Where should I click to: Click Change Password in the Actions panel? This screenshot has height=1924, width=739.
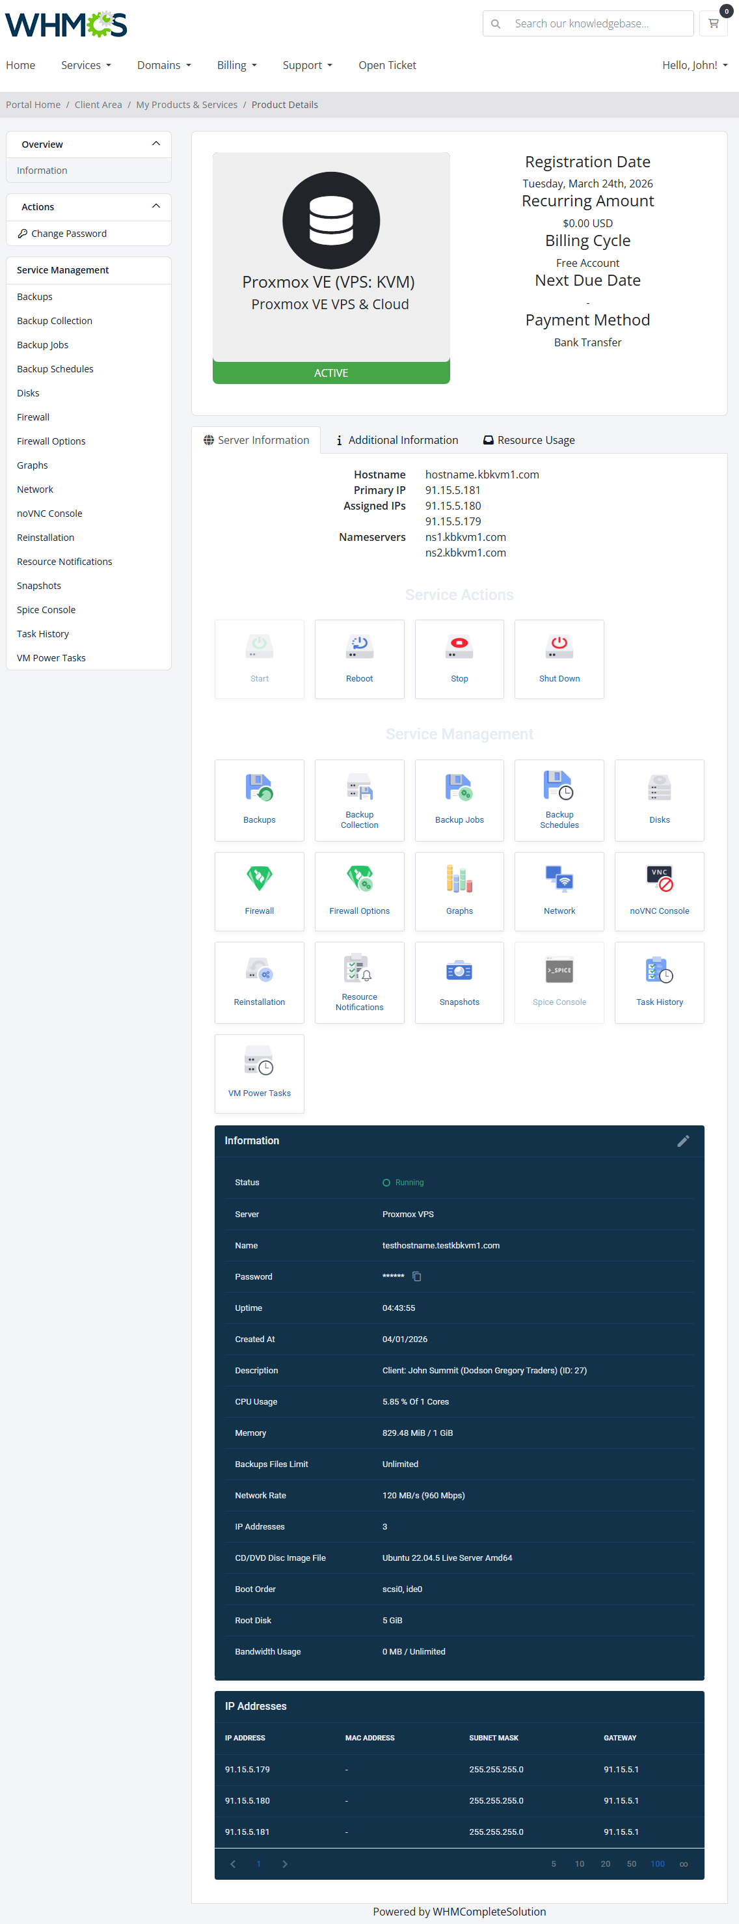coord(69,234)
